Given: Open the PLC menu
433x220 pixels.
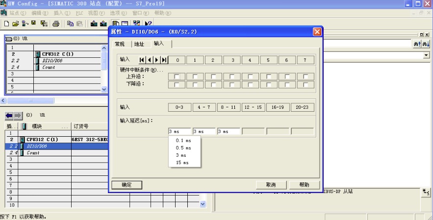Looking at the screenshot, I should point(80,12).
